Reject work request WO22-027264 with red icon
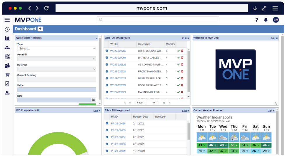The height and width of the screenshot is (156, 286). pyautogui.click(x=182, y=58)
